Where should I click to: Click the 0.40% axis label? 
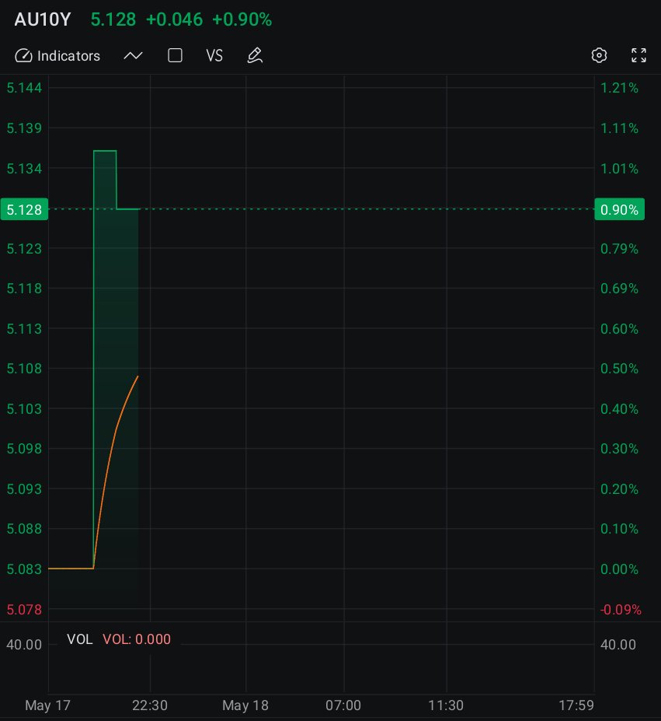click(619, 409)
